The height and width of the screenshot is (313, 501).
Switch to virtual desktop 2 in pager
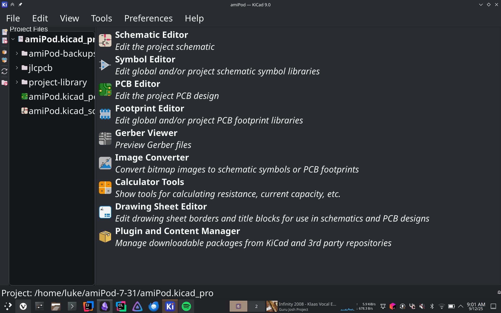pos(256,306)
